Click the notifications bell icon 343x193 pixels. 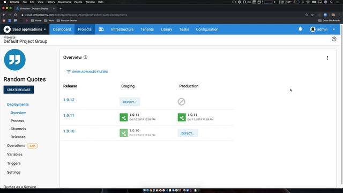tap(300, 29)
